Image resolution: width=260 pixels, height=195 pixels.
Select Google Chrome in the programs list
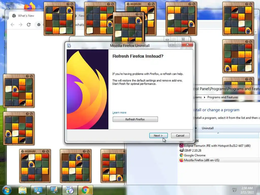[195, 155]
